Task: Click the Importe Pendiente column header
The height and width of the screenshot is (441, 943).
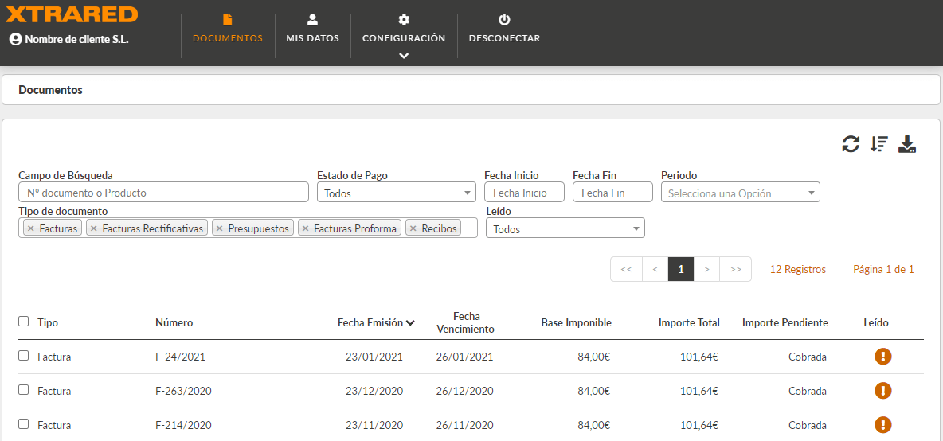Action: click(x=785, y=322)
